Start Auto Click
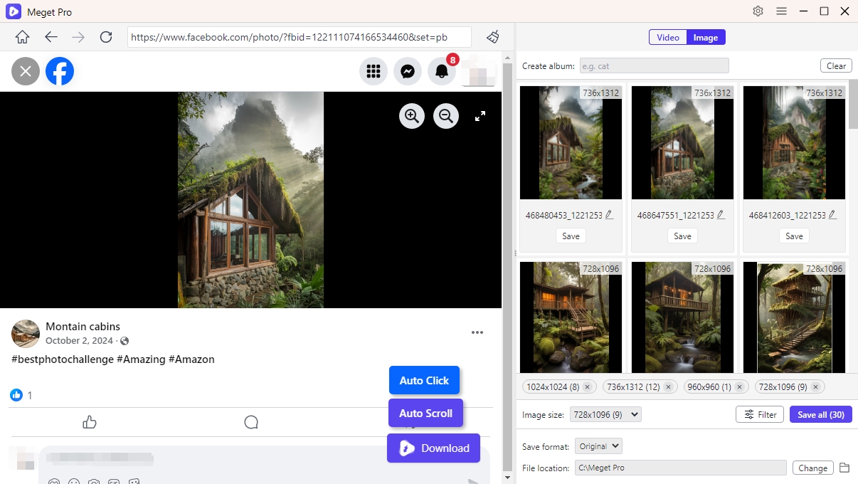Viewport: 858px width, 484px height. pyautogui.click(x=424, y=380)
